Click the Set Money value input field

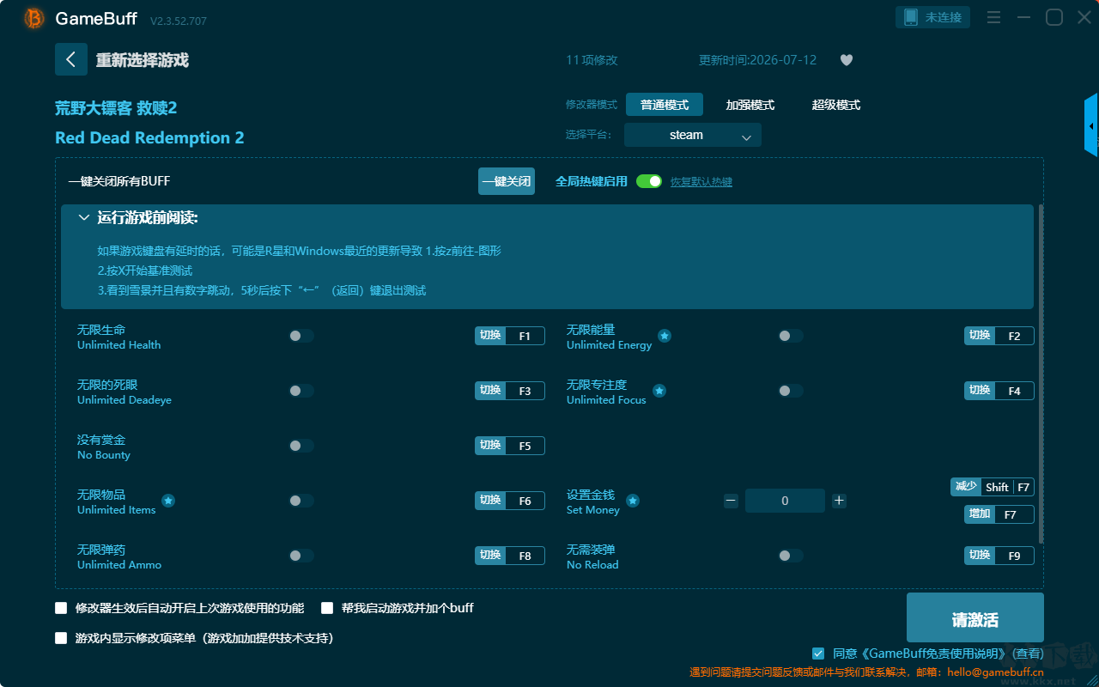tap(785, 501)
